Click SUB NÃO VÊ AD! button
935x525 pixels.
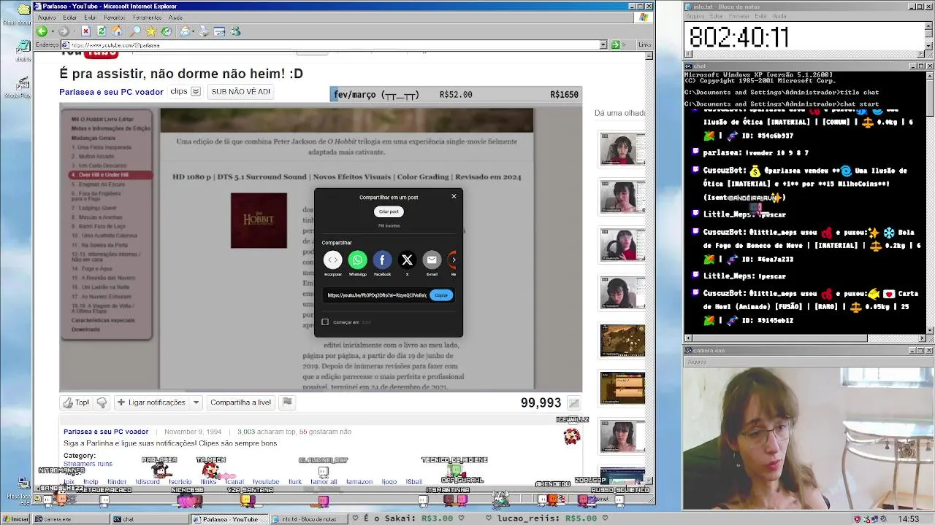tap(240, 92)
